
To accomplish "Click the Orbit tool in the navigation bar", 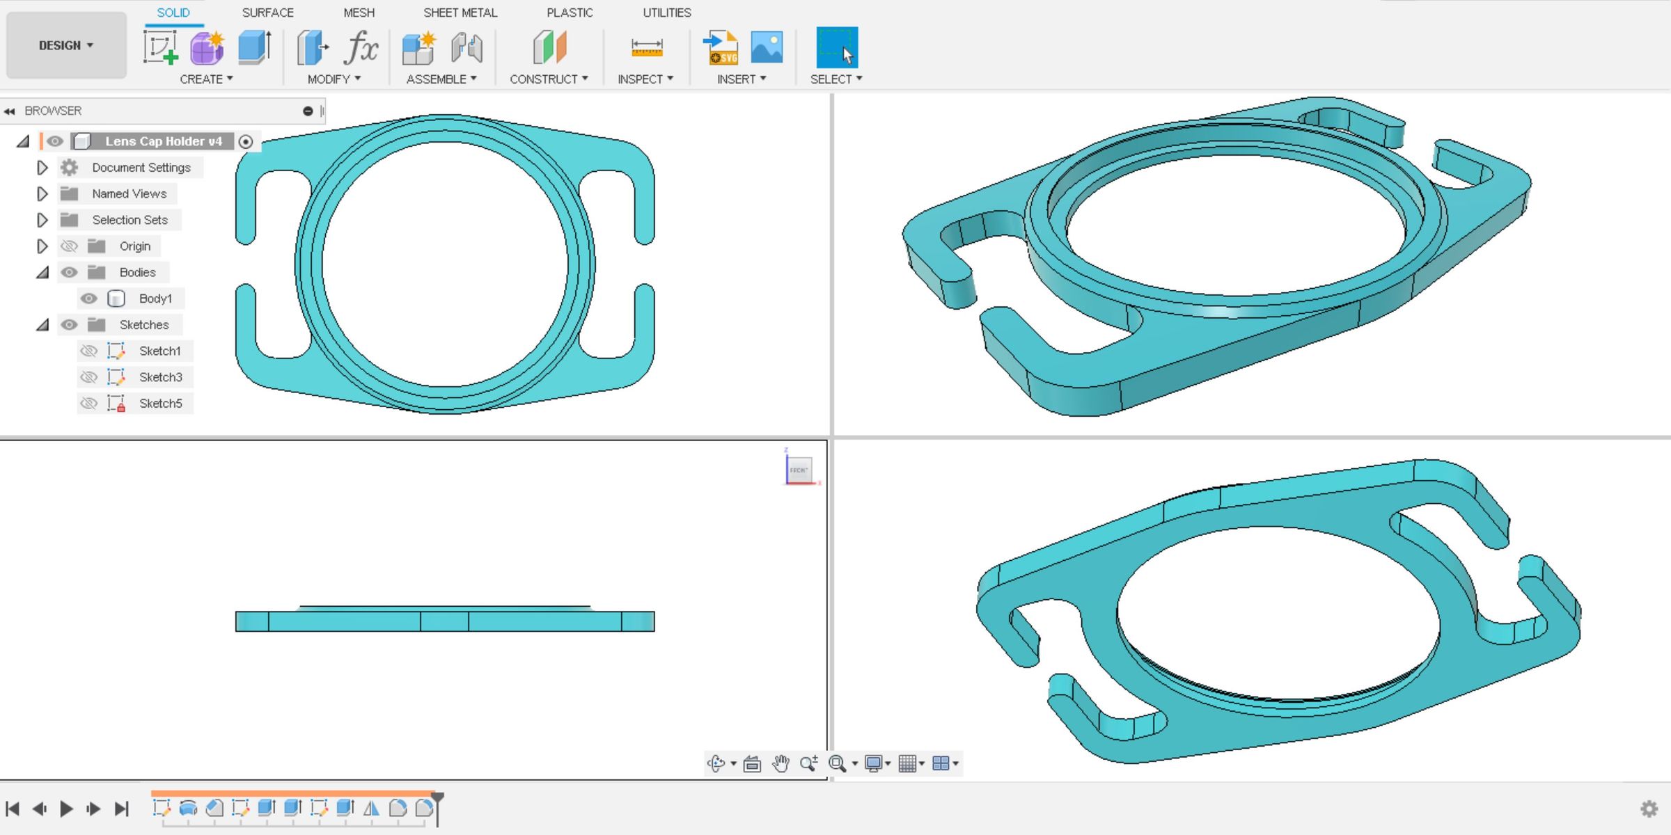I will point(717,763).
